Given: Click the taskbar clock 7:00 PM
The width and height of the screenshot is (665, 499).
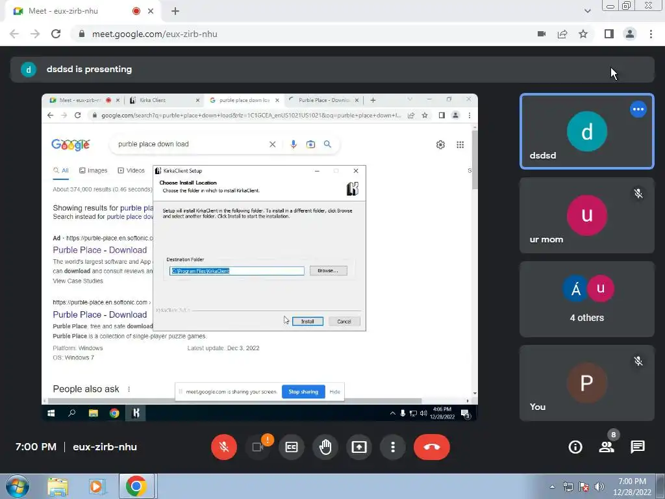Looking at the screenshot, I should click(x=632, y=487).
